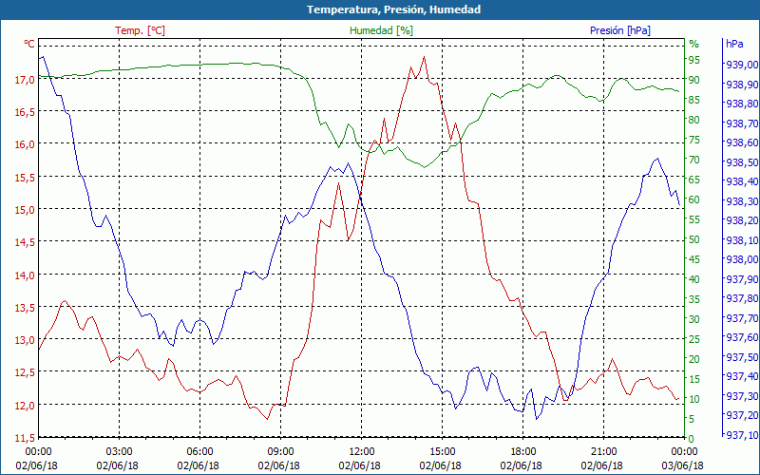Select the blue "Presión [hPa]" legend label
The width and height of the screenshot is (760, 475).
620,30
